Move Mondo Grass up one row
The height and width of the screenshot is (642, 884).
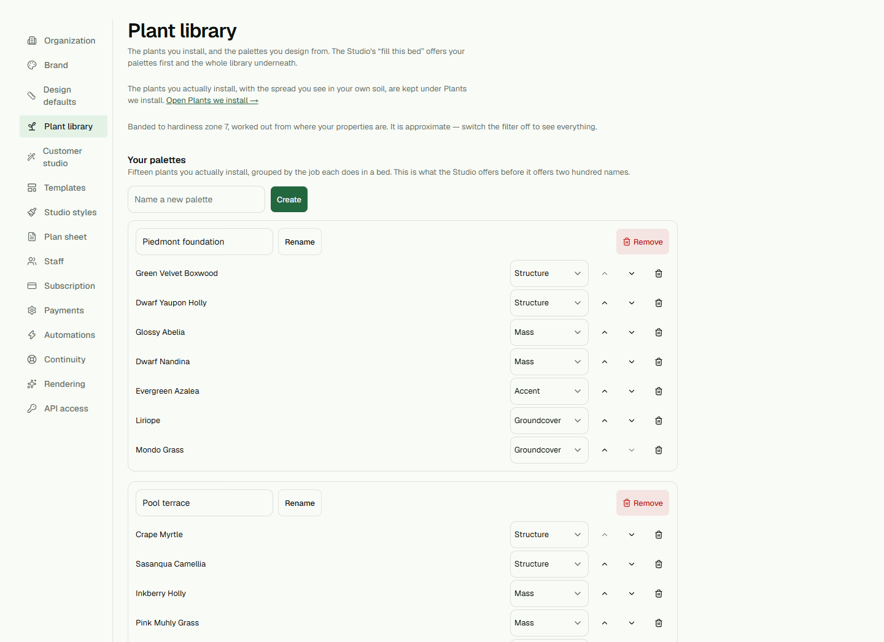pos(605,450)
